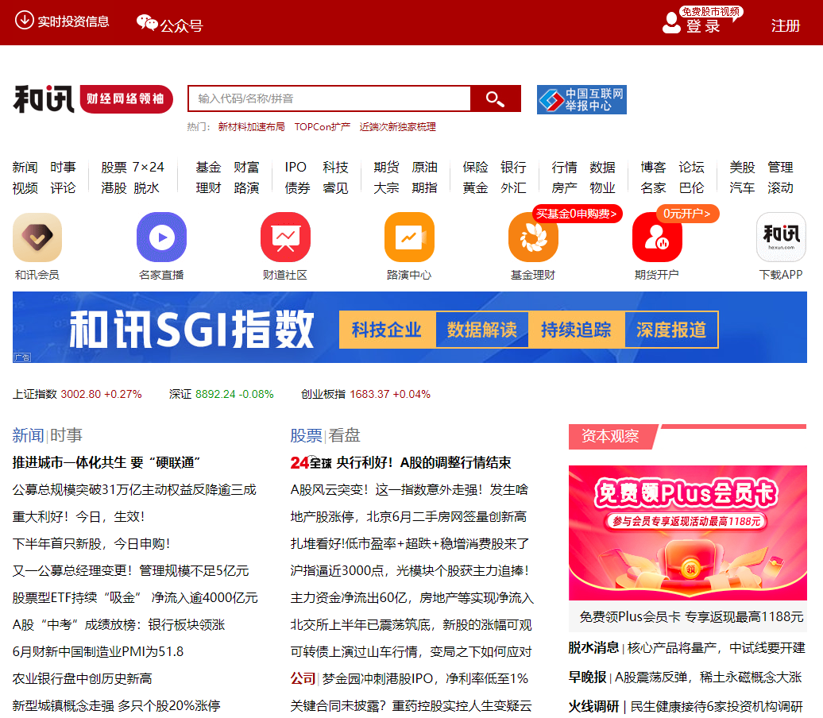Open the 基金理财 flower icon
This screenshot has height=718, width=823.
[533, 237]
